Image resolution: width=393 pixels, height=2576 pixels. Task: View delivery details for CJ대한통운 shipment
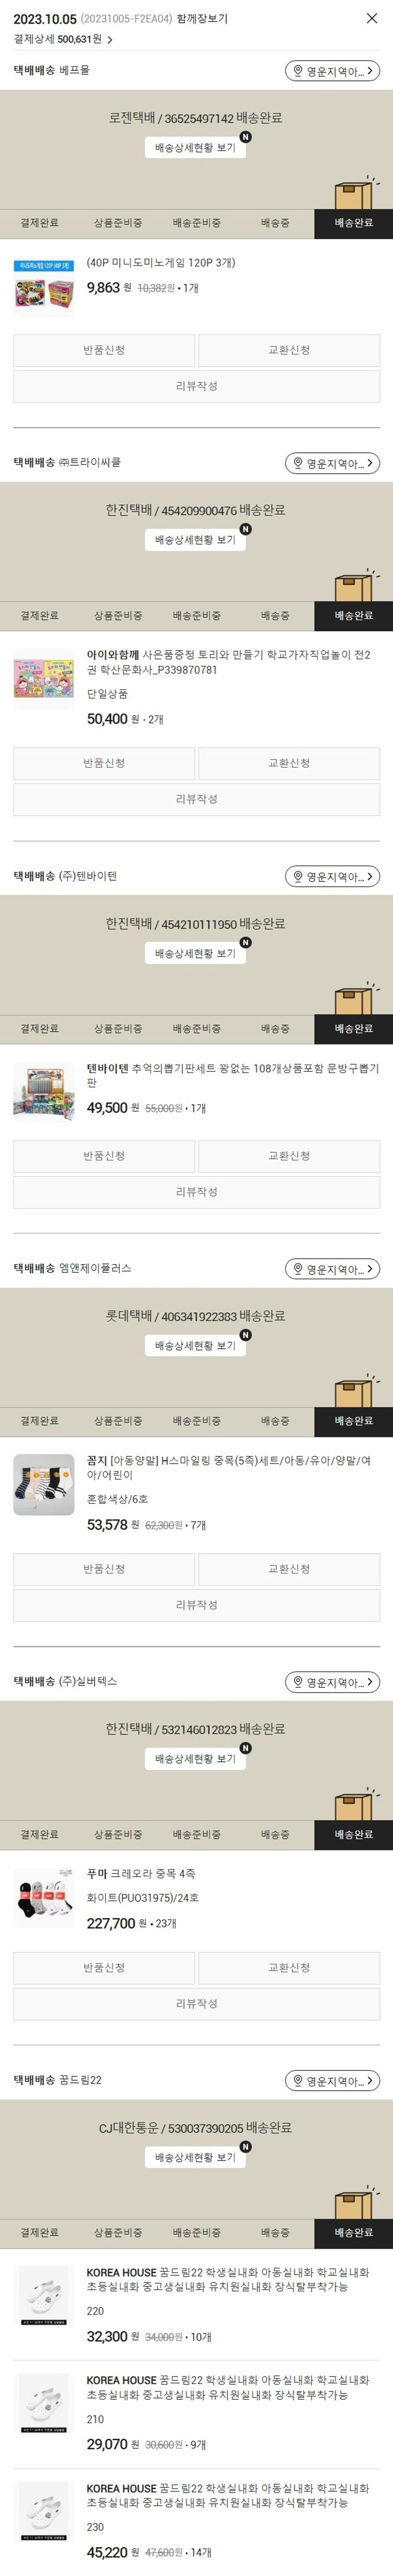tap(195, 2157)
